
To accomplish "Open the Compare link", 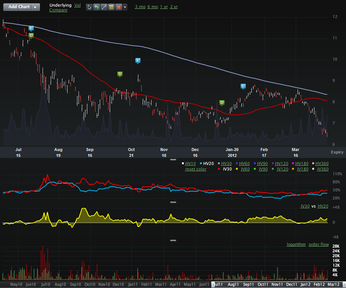I will coord(58,10).
